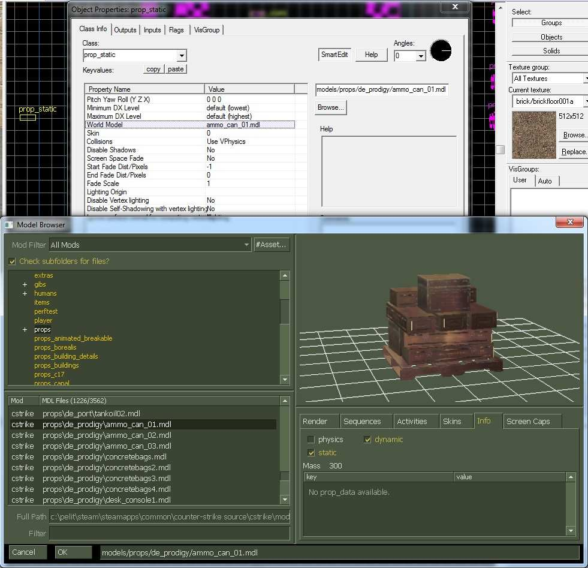Switch to the Inputs tab

(152, 30)
